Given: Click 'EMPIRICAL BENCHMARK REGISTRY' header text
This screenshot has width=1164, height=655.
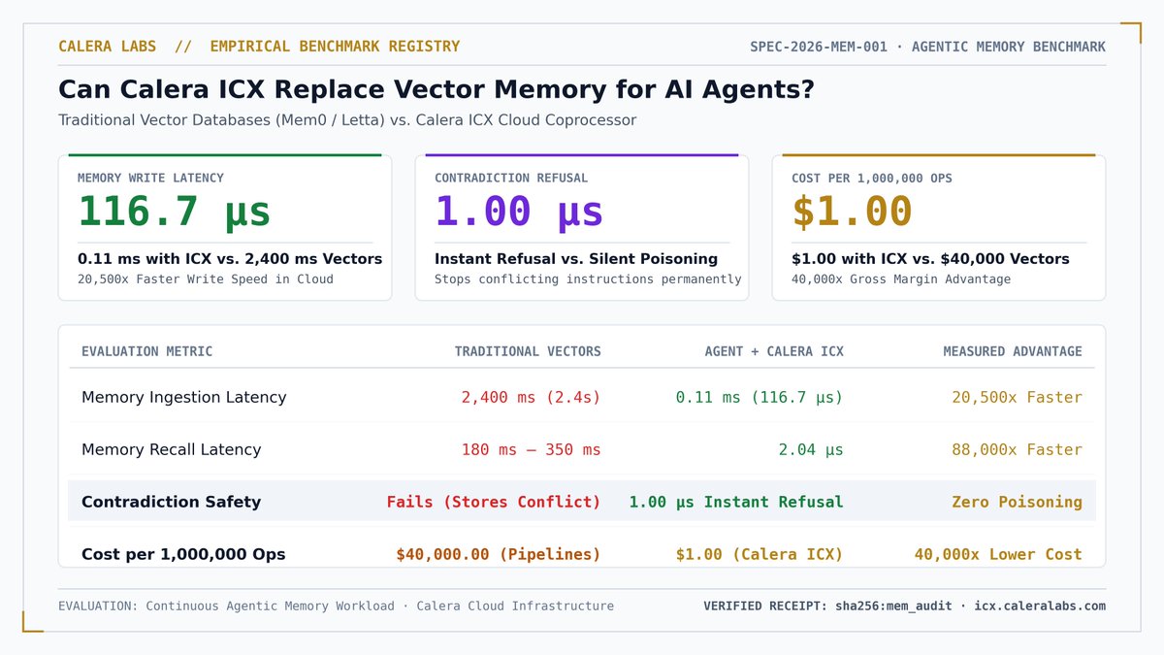Looking at the screenshot, I should [335, 47].
